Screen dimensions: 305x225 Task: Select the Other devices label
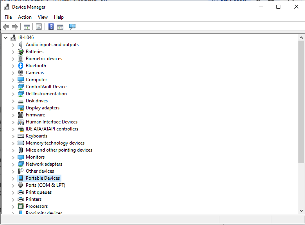[x=40, y=171]
